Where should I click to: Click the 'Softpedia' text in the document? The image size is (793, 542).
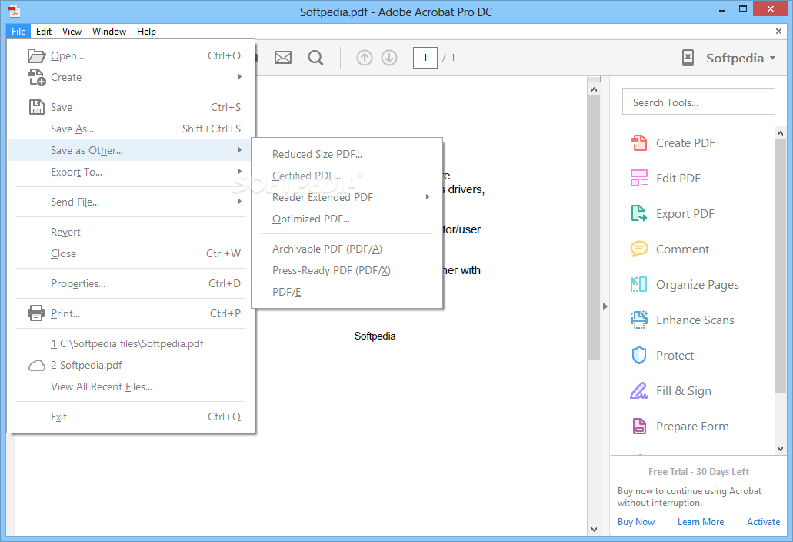375,336
